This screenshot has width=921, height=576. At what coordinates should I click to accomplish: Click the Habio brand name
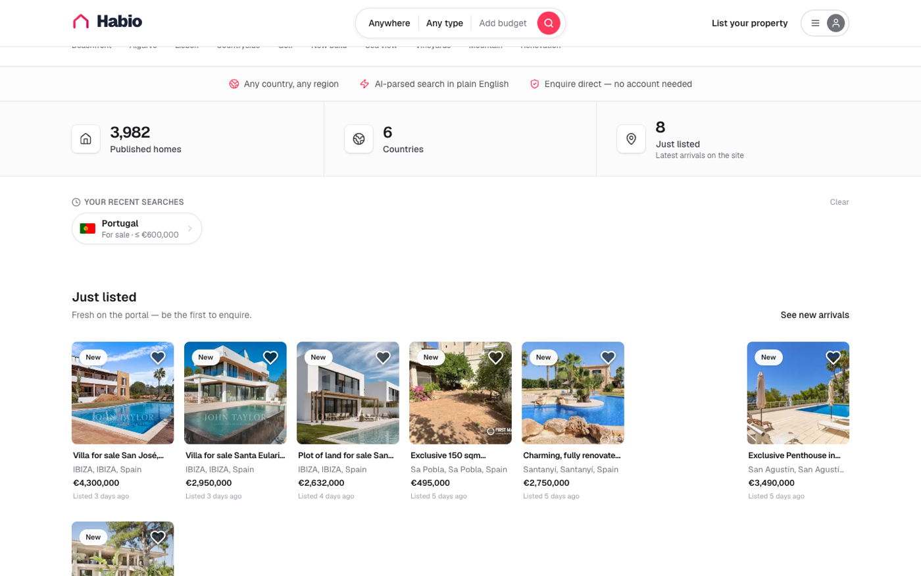coord(120,22)
